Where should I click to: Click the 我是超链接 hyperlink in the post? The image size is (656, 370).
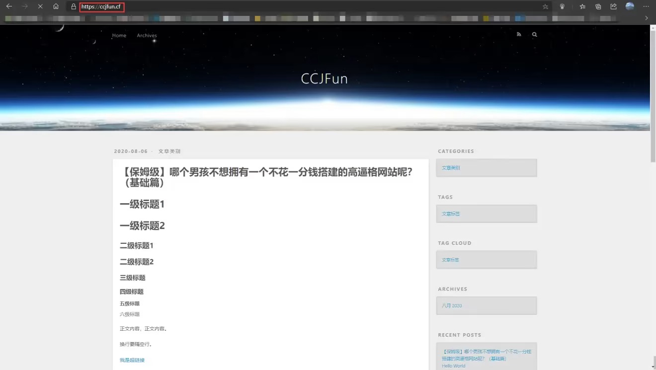point(132,360)
